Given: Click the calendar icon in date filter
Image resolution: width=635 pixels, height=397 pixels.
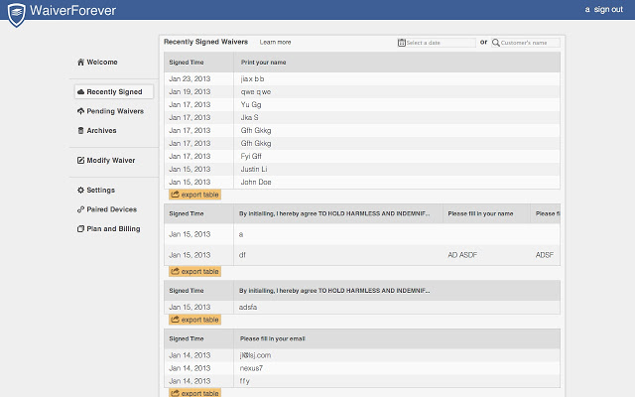Looking at the screenshot, I should (401, 43).
